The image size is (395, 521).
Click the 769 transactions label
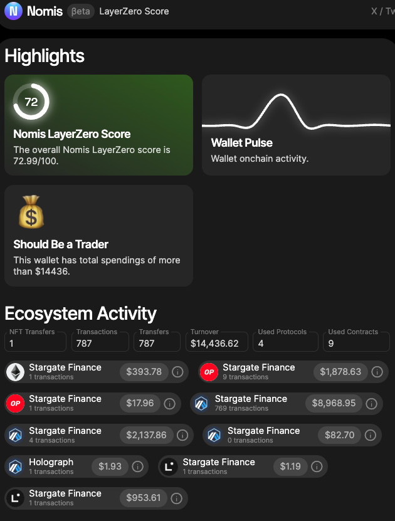point(241,408)
